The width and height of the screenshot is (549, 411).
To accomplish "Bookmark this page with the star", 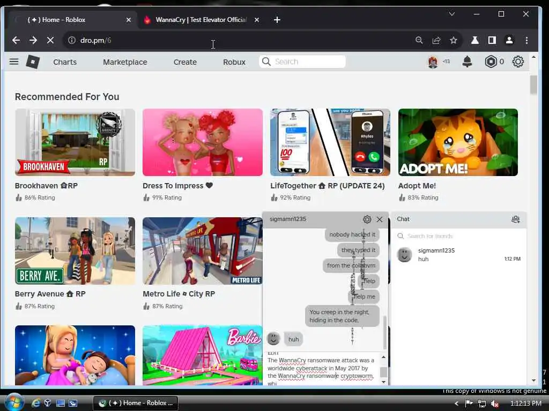I will coord(454,40).
